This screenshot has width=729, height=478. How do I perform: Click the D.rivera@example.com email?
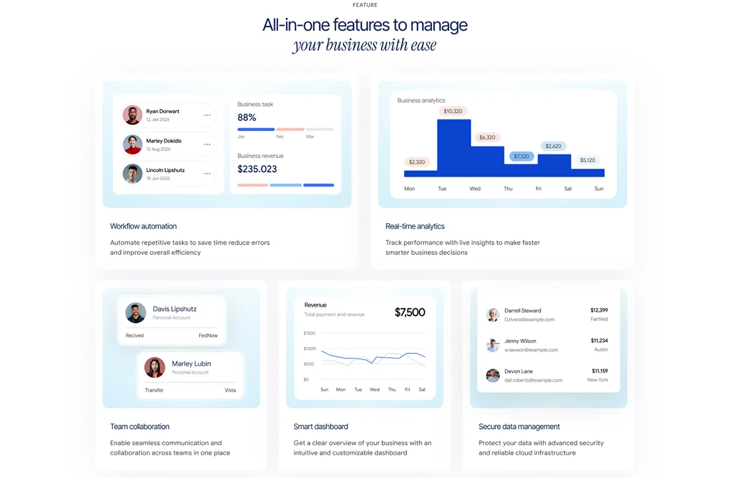tap(530, 320)
